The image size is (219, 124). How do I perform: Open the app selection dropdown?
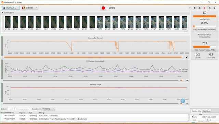pos(30,8)
